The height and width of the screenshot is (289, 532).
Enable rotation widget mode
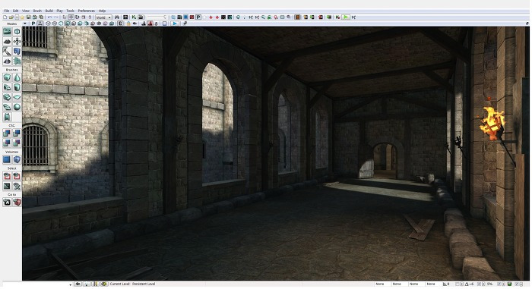(78, 17)
